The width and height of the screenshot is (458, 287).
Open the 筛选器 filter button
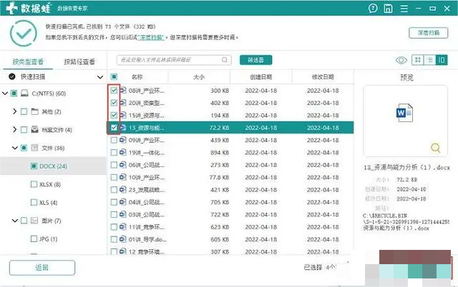point(256,60)
